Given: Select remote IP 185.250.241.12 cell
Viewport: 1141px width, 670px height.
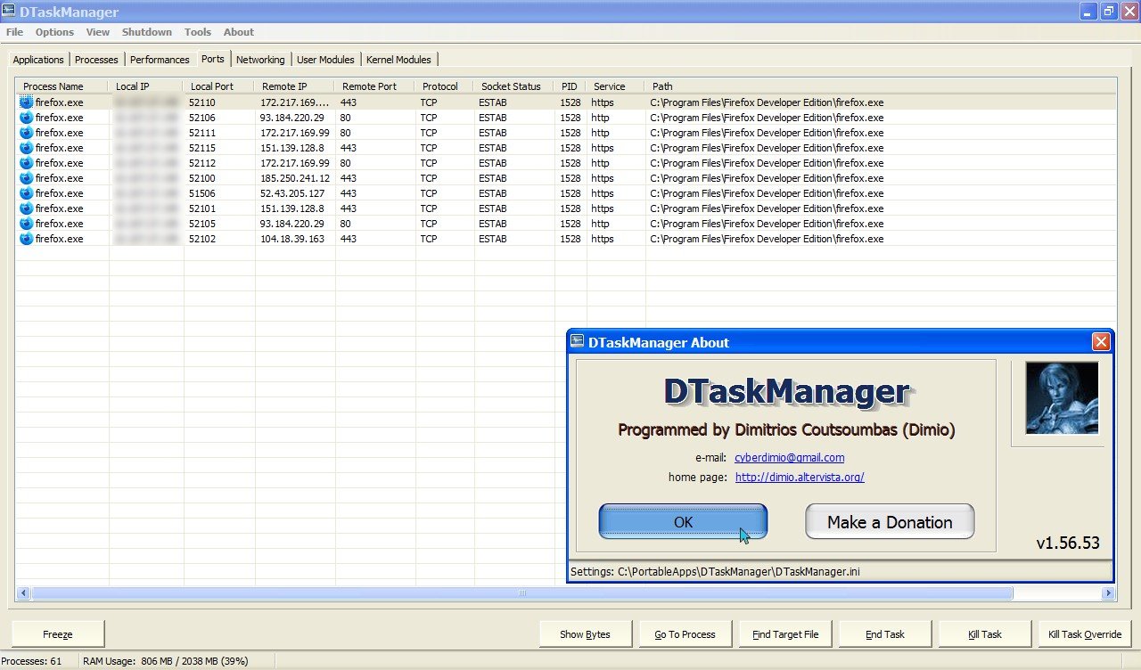Looking at the screenshot, I should pos(295,178).
